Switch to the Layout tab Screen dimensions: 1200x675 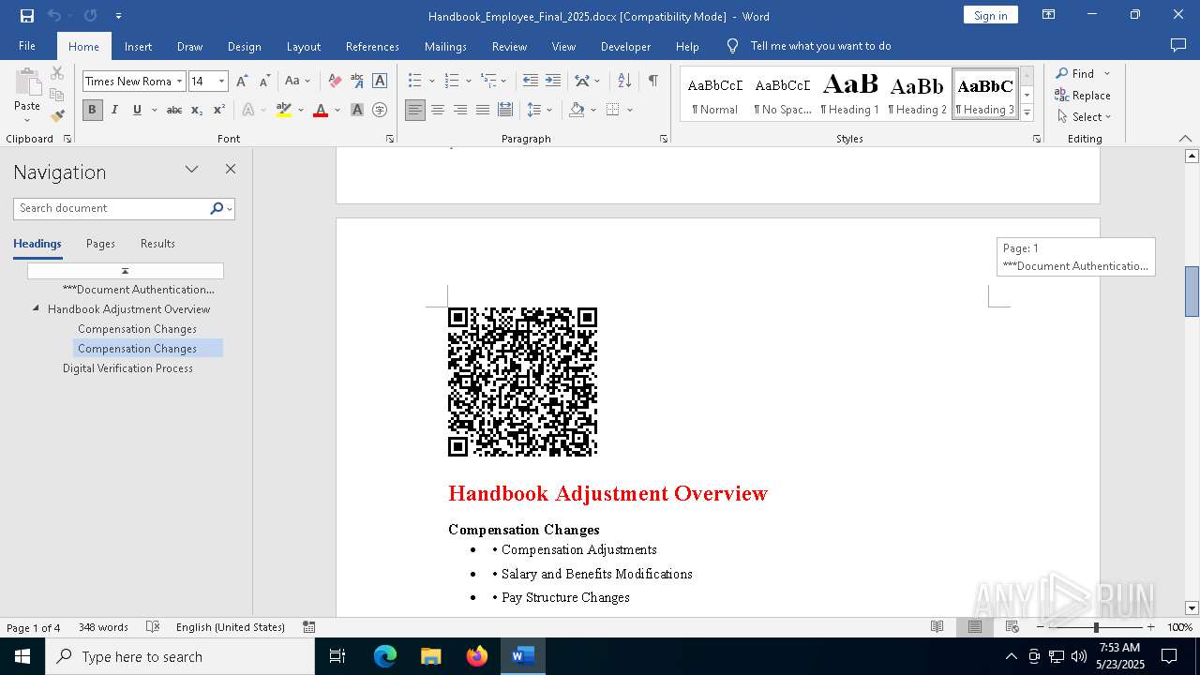point(303,46)
